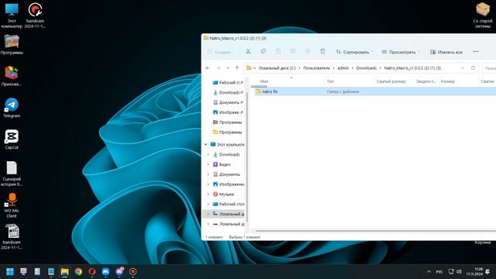Open the Создать (New) dropdown
The width and height of the screenshot is (496, 279).
click(221, 52)
